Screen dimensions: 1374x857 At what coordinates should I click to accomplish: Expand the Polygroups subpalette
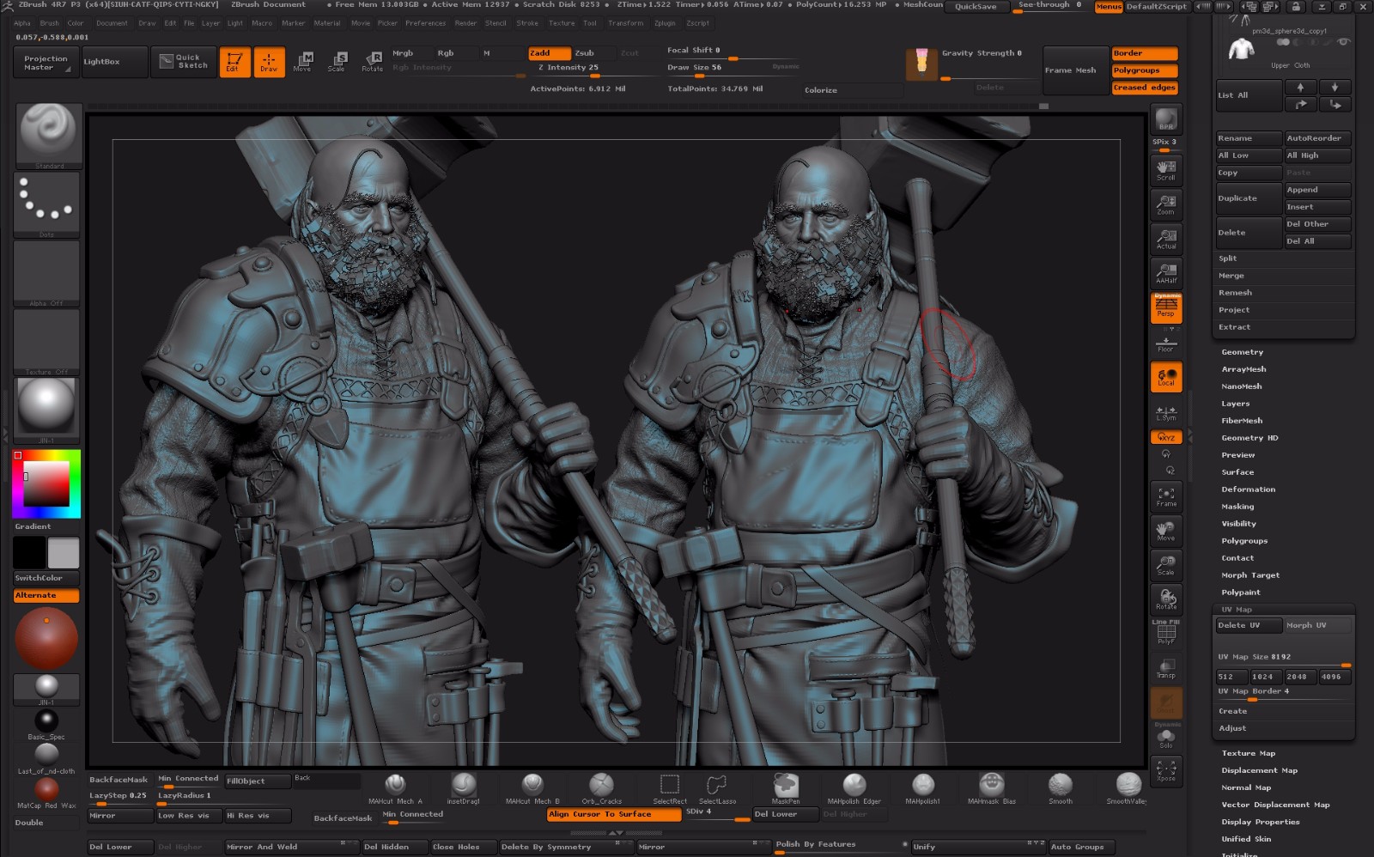click(1244, 541)
